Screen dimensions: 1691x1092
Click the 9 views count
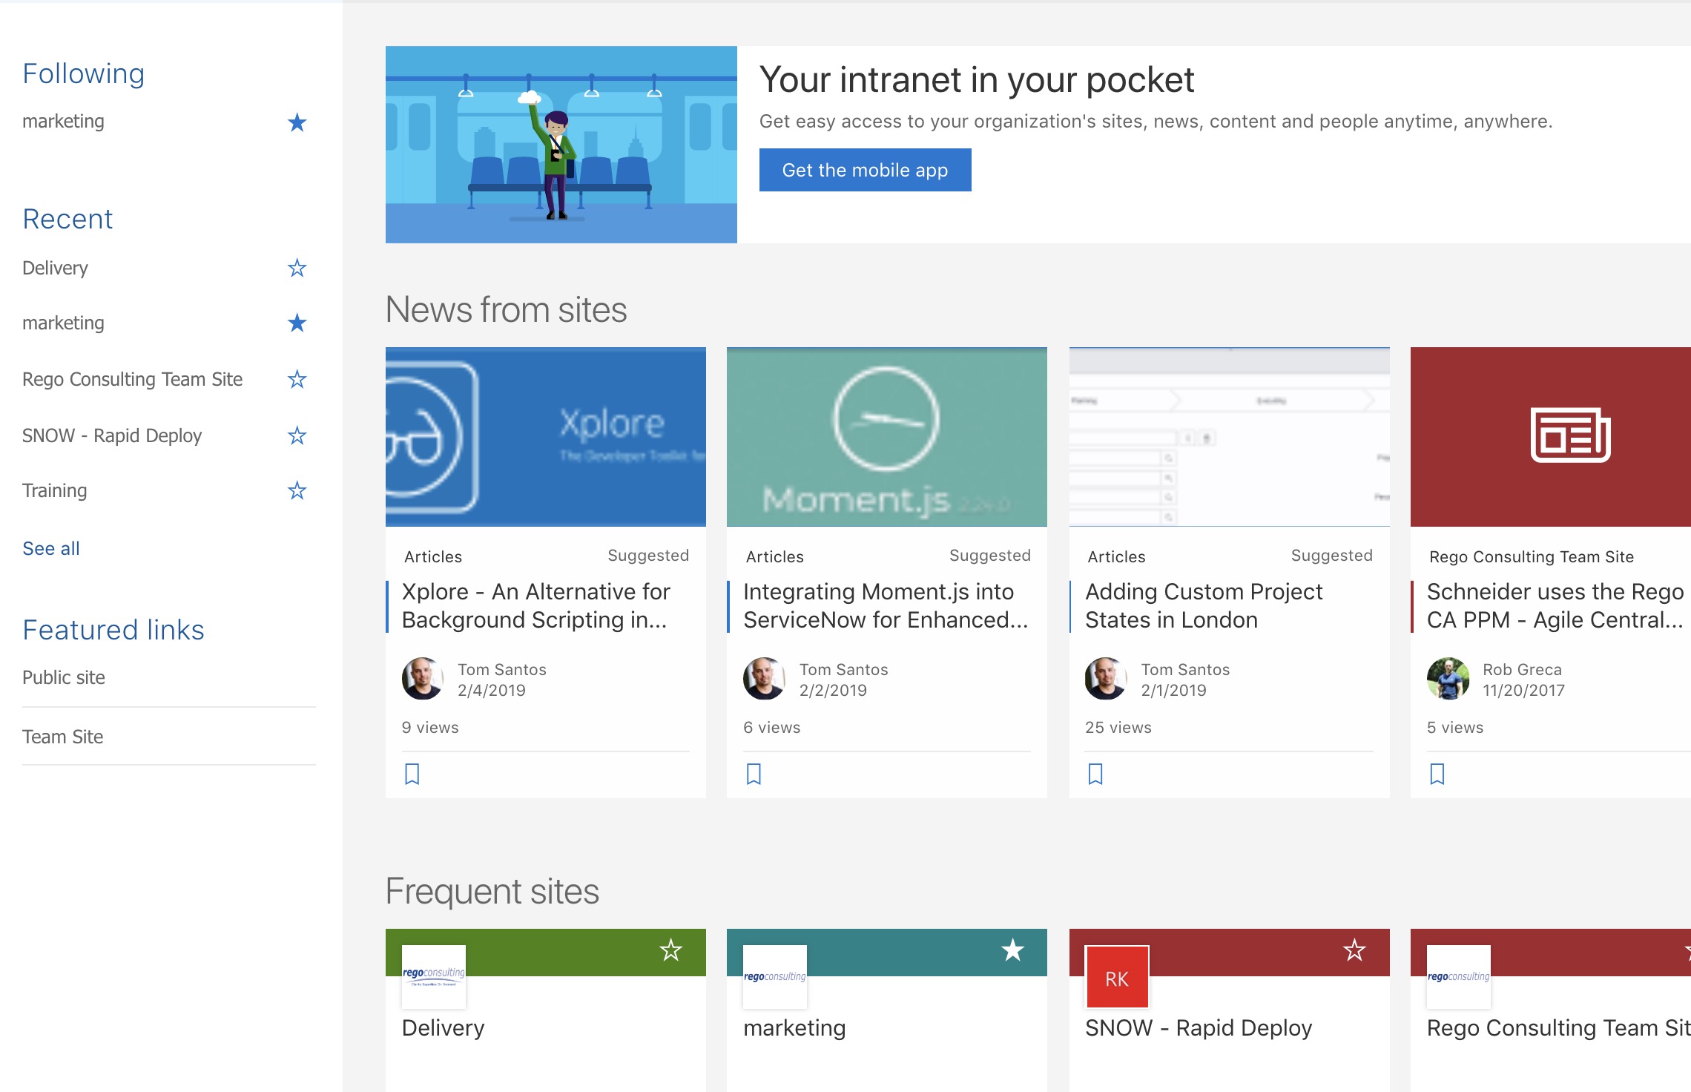pos(430,727)
